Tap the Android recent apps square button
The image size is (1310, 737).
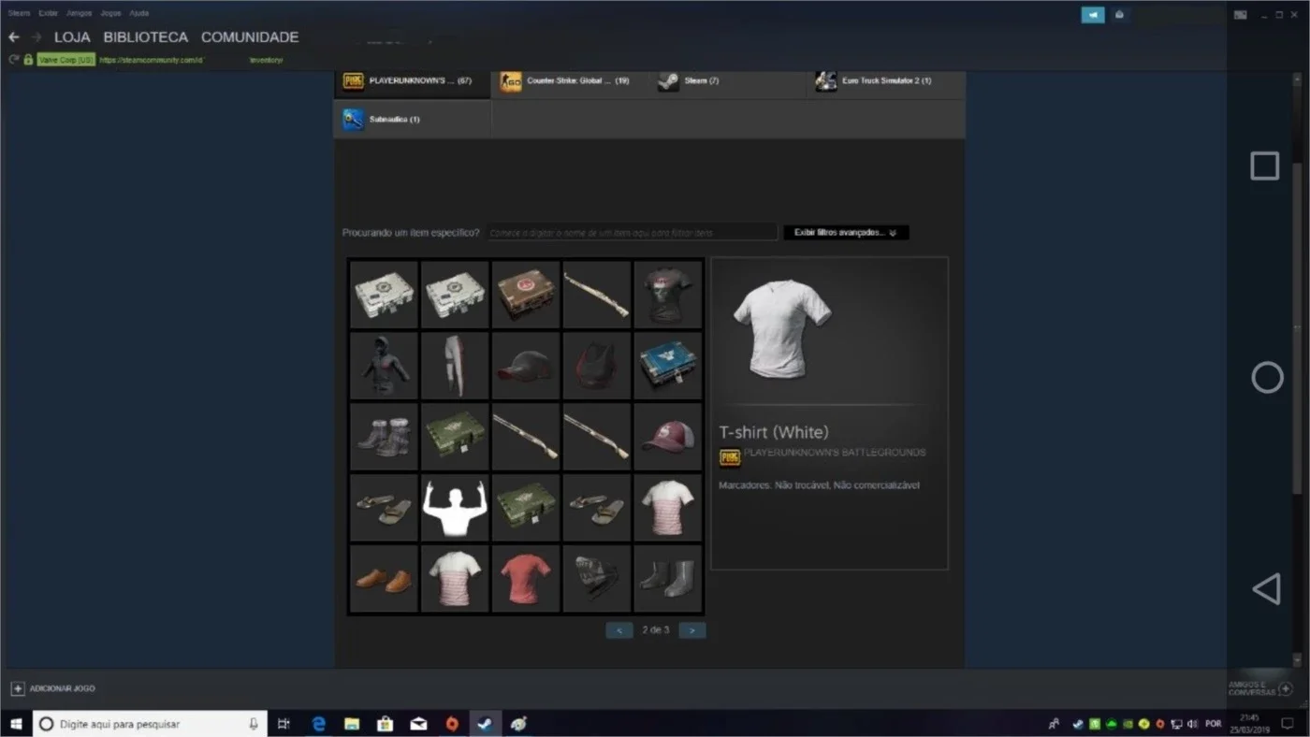click(1265, 166)
